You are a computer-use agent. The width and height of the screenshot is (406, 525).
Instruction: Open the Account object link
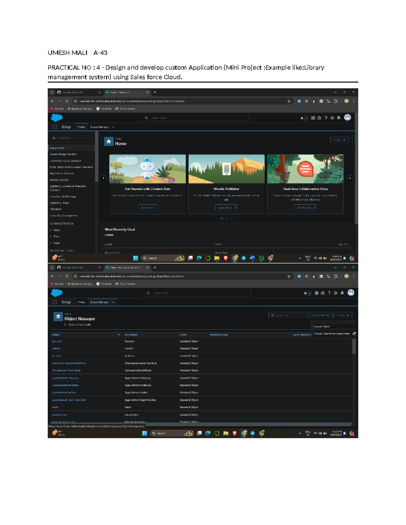[57, 341]
